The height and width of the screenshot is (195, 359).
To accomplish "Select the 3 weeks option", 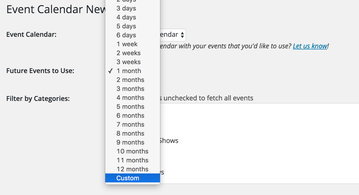I will [x=132, y=62].
